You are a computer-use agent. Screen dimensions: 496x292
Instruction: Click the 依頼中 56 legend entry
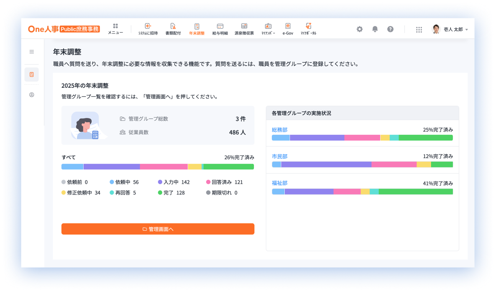[x=124, y=182]
